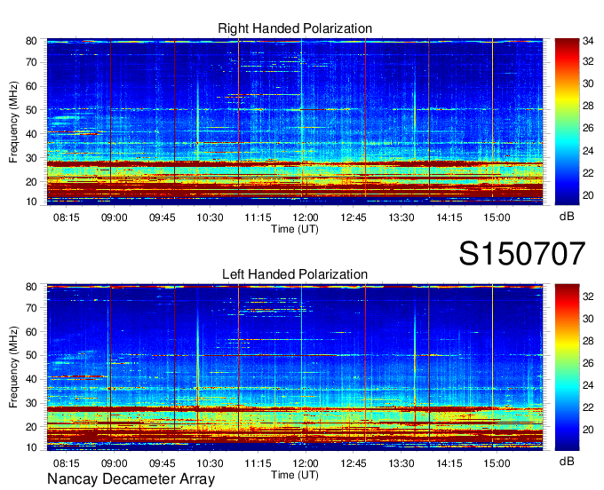The width and height of the screenshot is (604, 490).
Task: Click the 50 MHz tick of the Left Handed plot
Action: (x=31, y=355)
